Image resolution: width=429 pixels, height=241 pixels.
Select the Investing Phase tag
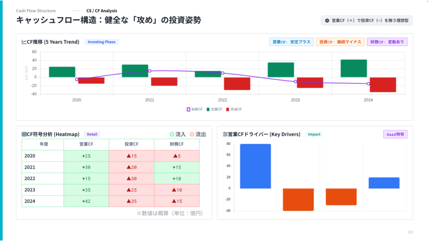[102, 42]
